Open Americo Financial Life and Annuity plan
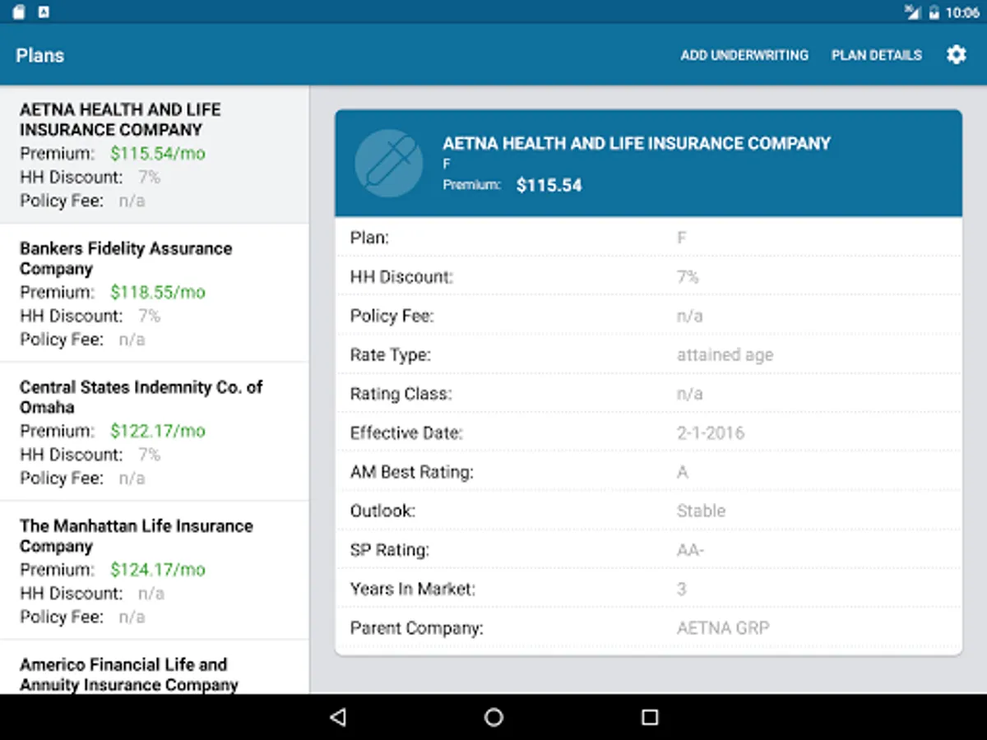This screenshot has width=987, height=740. [155, 668]
